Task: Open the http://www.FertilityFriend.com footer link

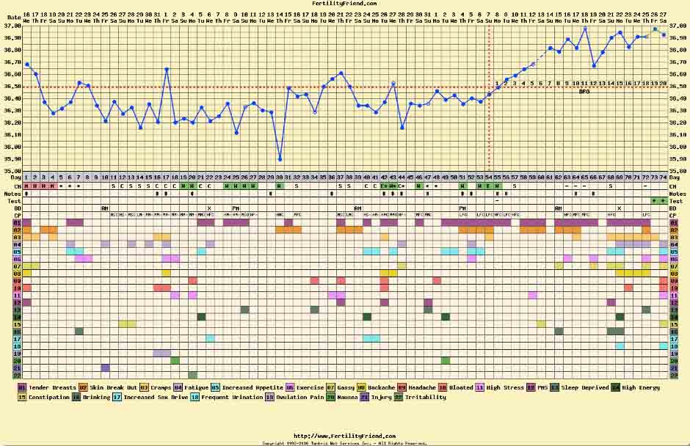Action: (344, 436)
